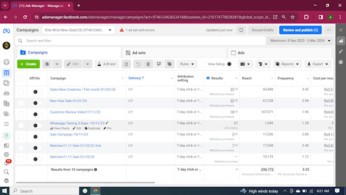
Task: Open the history clock icon on the right rail
Action: [x=341, y=62]
